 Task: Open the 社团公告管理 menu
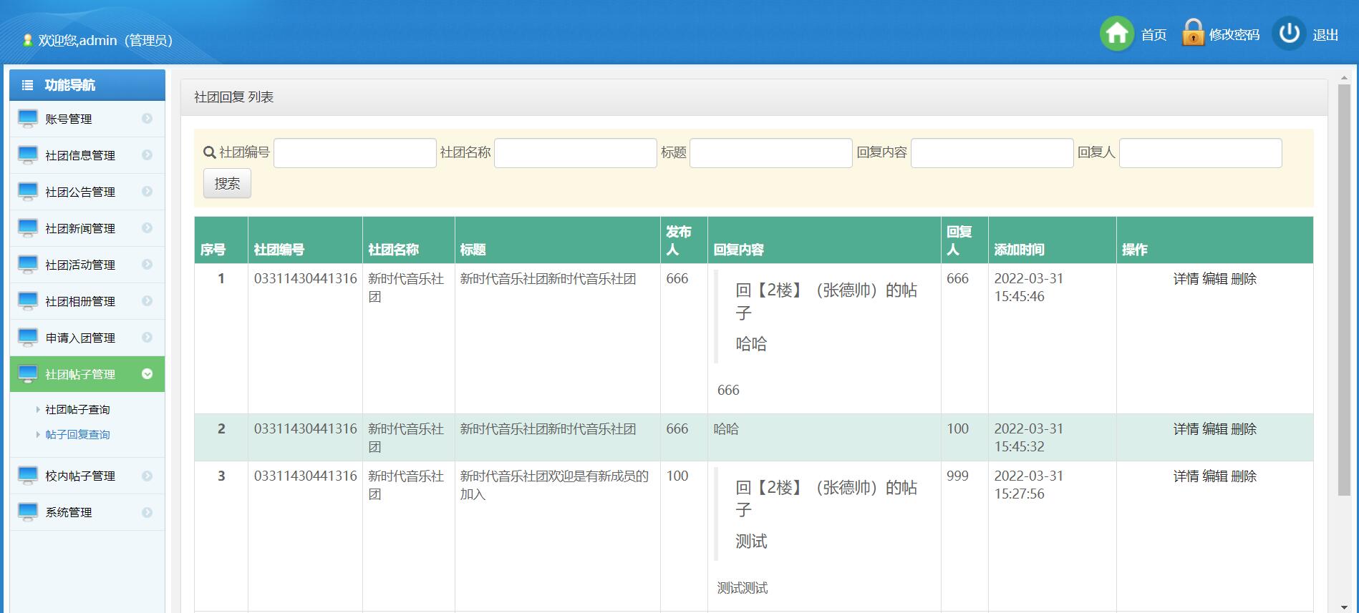(87, 192)
